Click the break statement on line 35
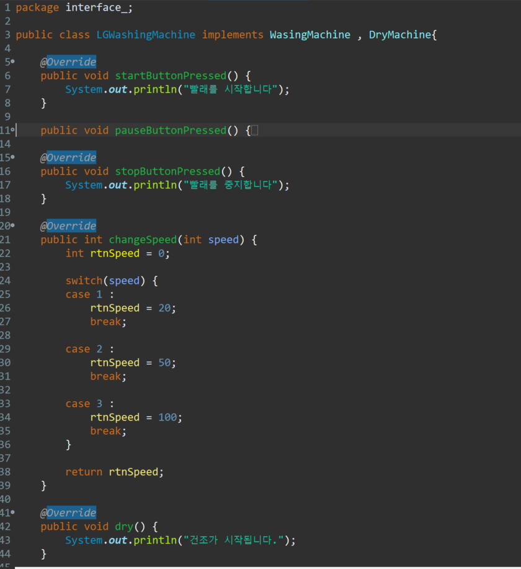521x569 pixels. pos(106,431)
